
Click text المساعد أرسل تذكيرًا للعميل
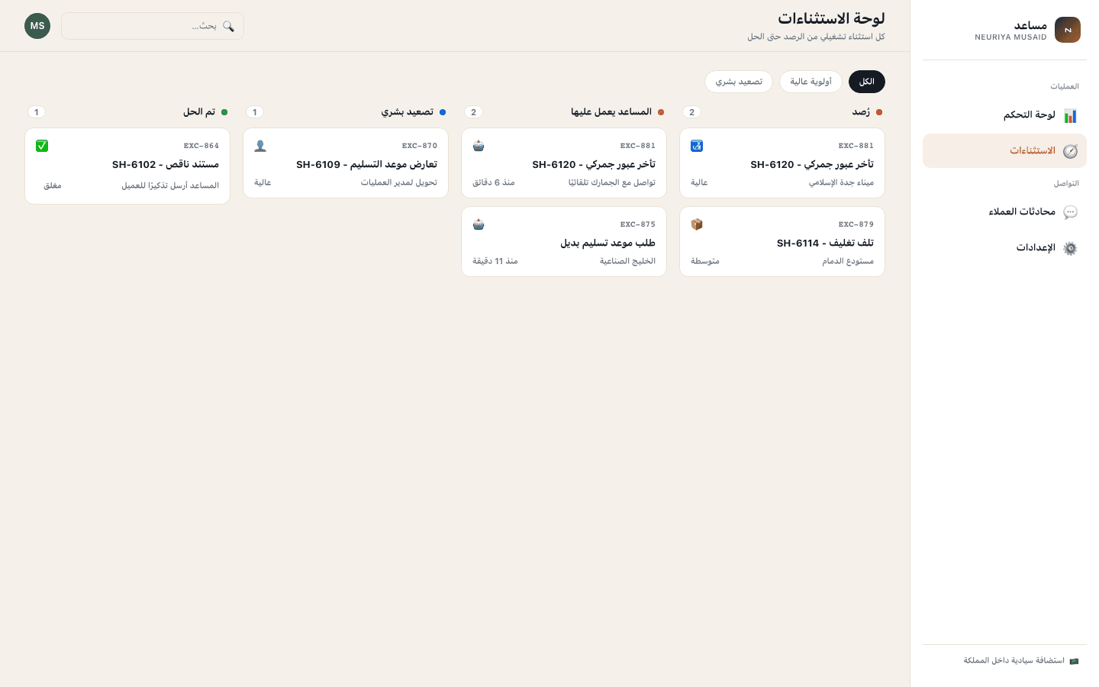coord(170,185)
